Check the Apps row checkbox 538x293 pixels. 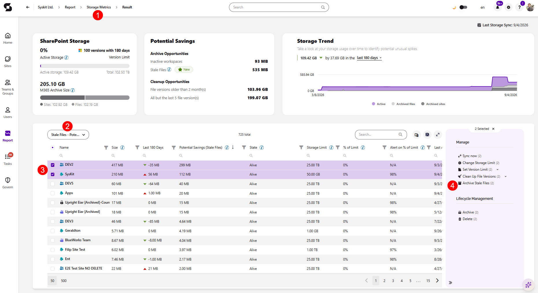point(53,193)
